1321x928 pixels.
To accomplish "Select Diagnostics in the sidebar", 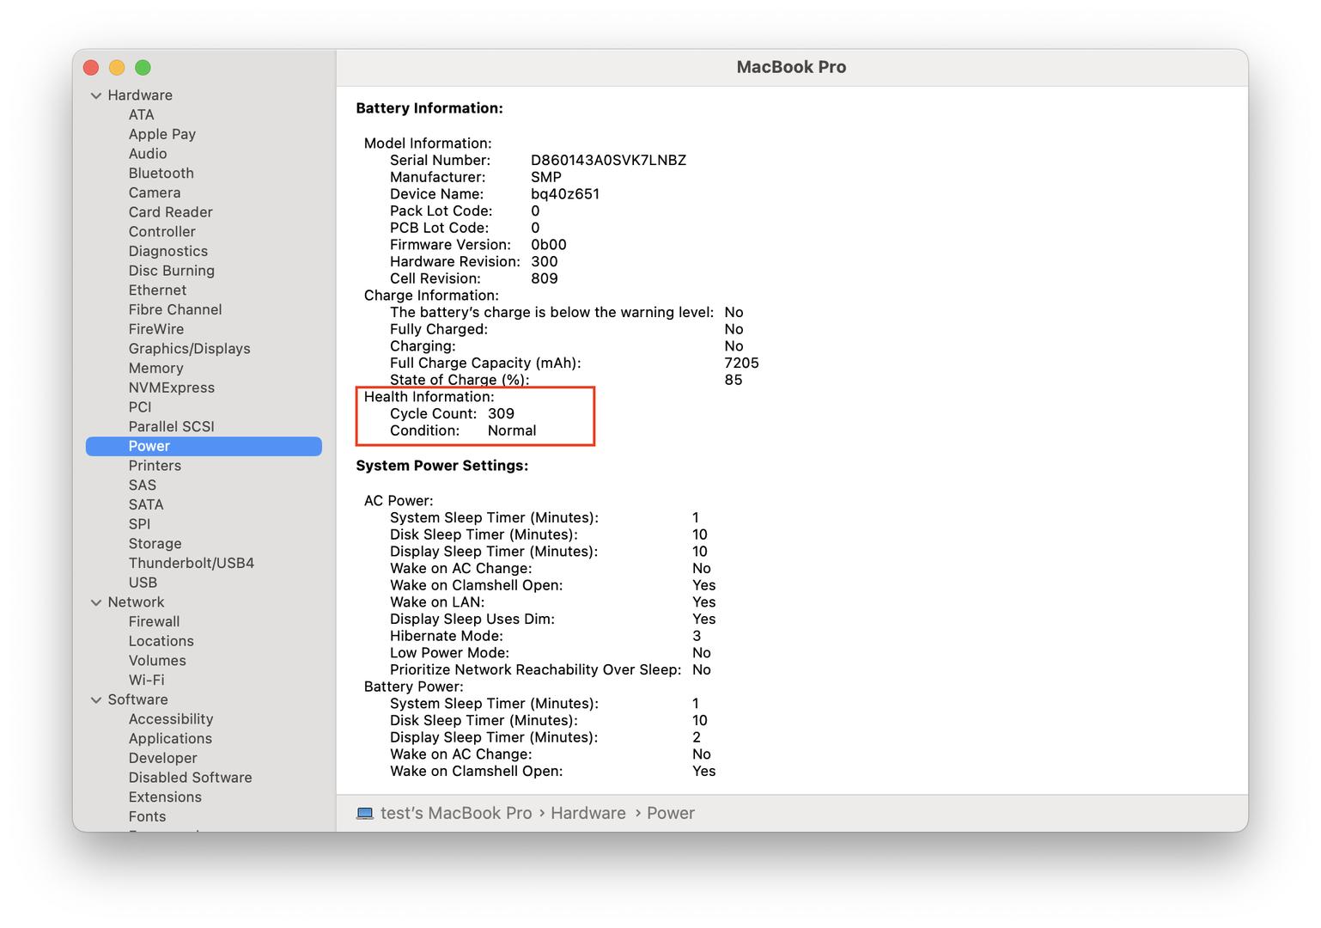I will point(168,251).
